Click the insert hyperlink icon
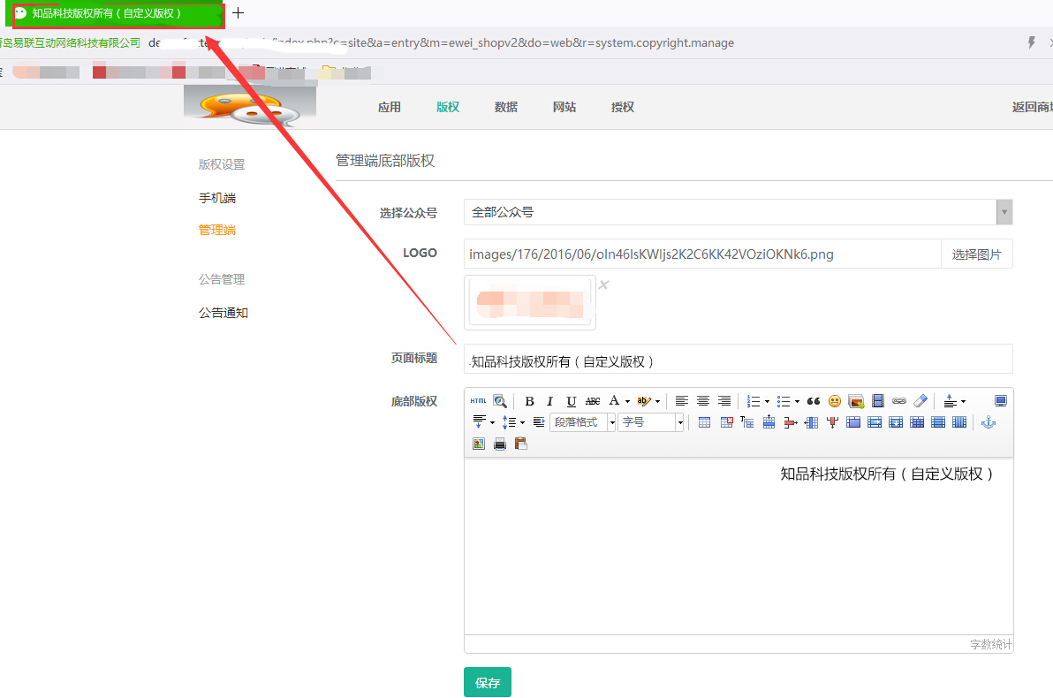Screen dimensions: 1053x698 point(899,401)
